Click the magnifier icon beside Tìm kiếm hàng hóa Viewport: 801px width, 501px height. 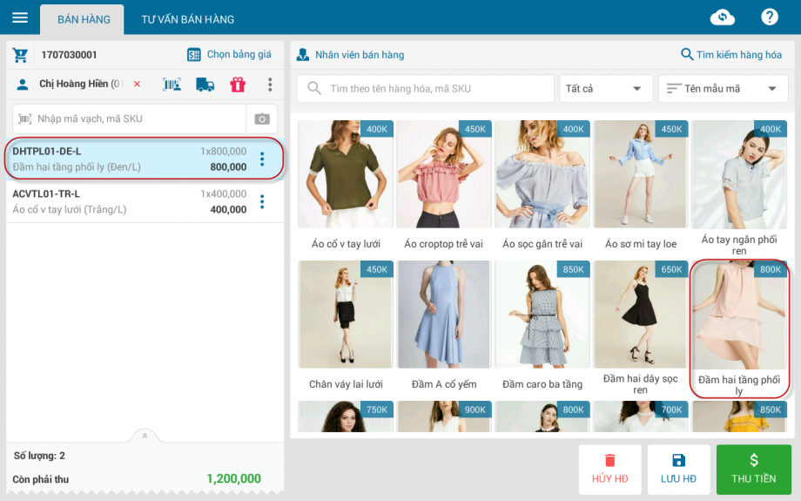(687, 54)
